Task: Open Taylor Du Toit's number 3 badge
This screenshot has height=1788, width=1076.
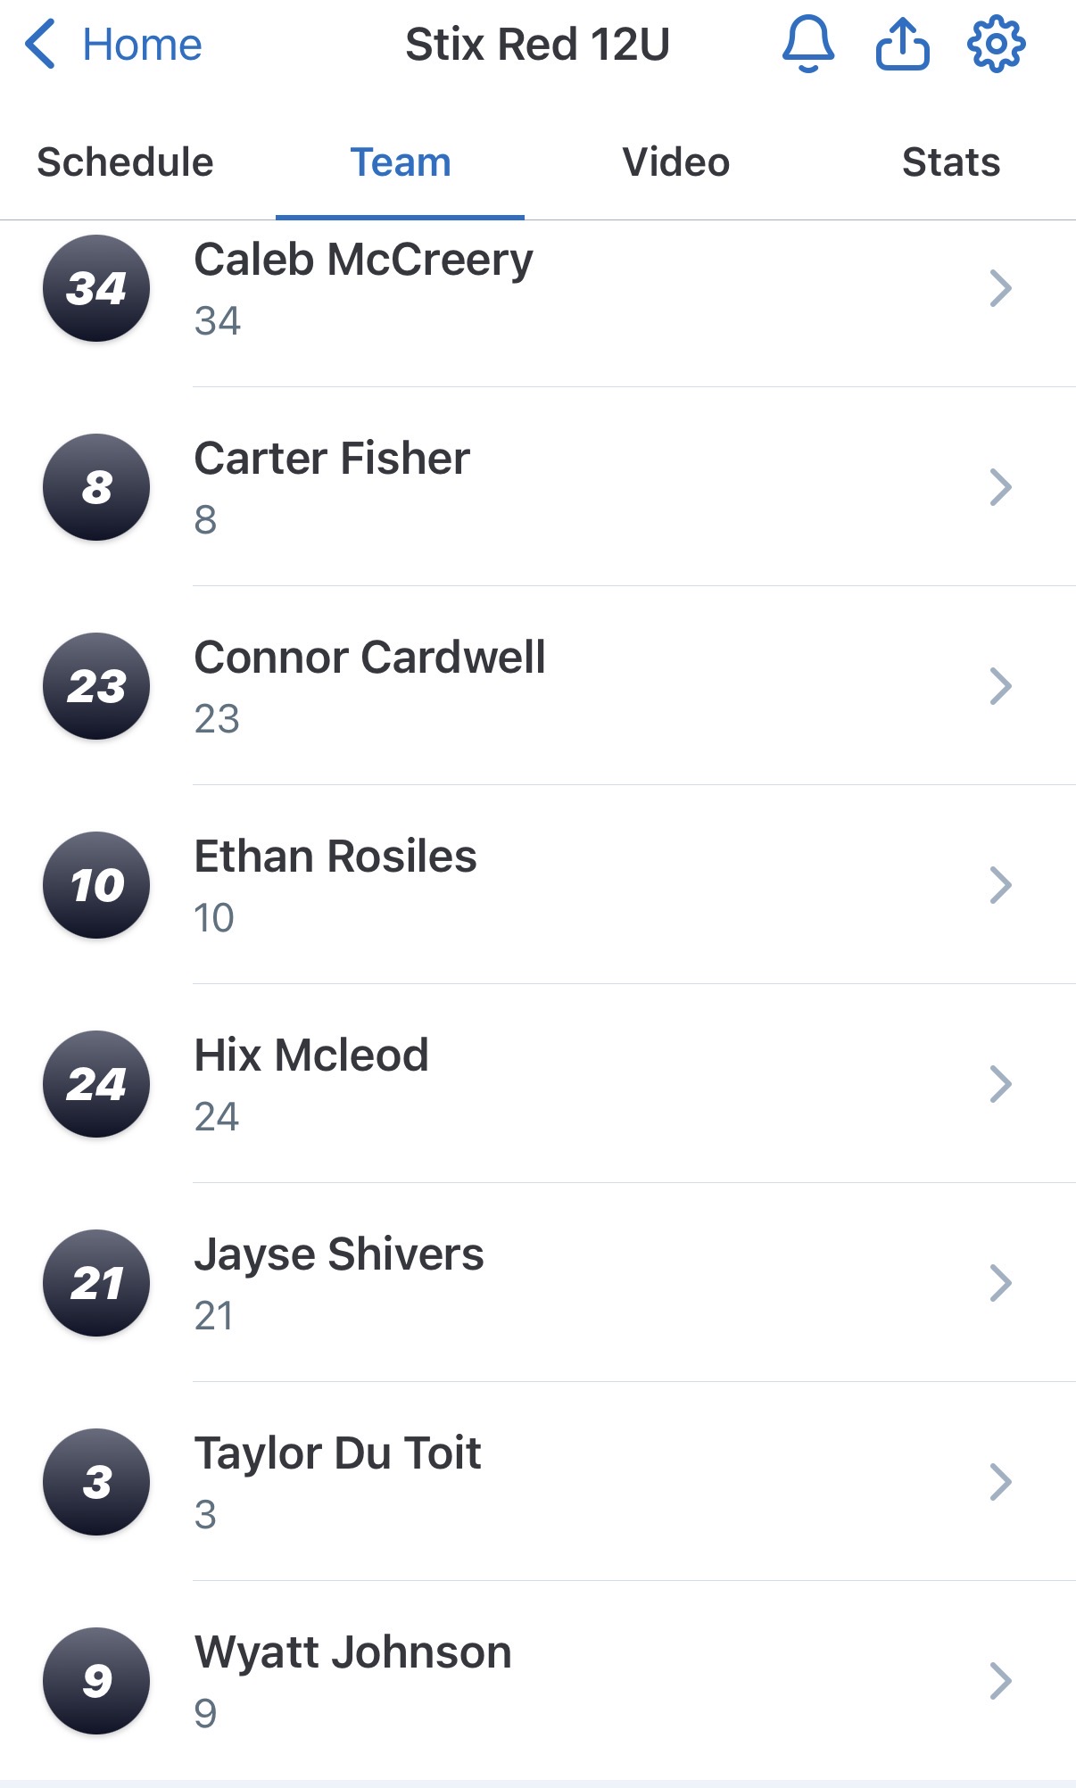Action: tap(96, 1482)
